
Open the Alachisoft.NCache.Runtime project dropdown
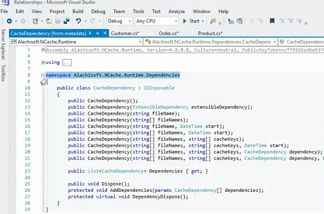tap(76, 42)
